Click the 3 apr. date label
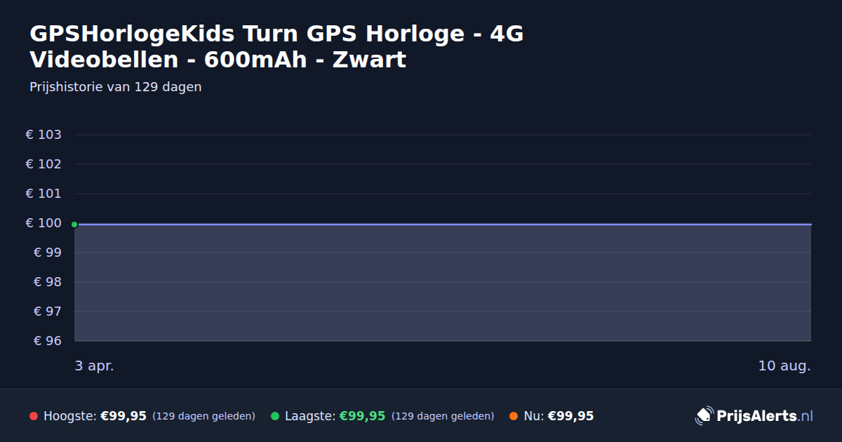The width and height of the screenshot is (842, 442). pyautogui.click(x=95, y=366)
